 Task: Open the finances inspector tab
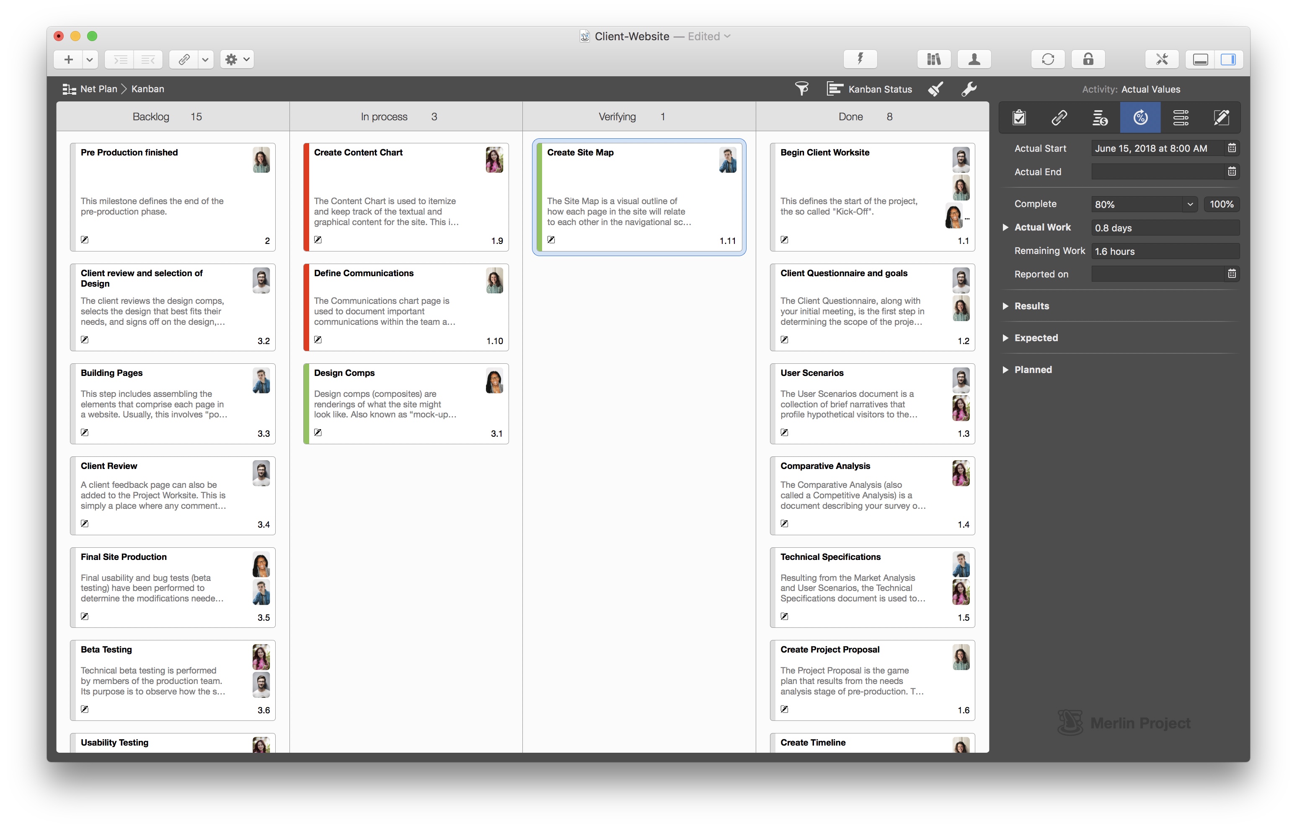point(1100,117)
